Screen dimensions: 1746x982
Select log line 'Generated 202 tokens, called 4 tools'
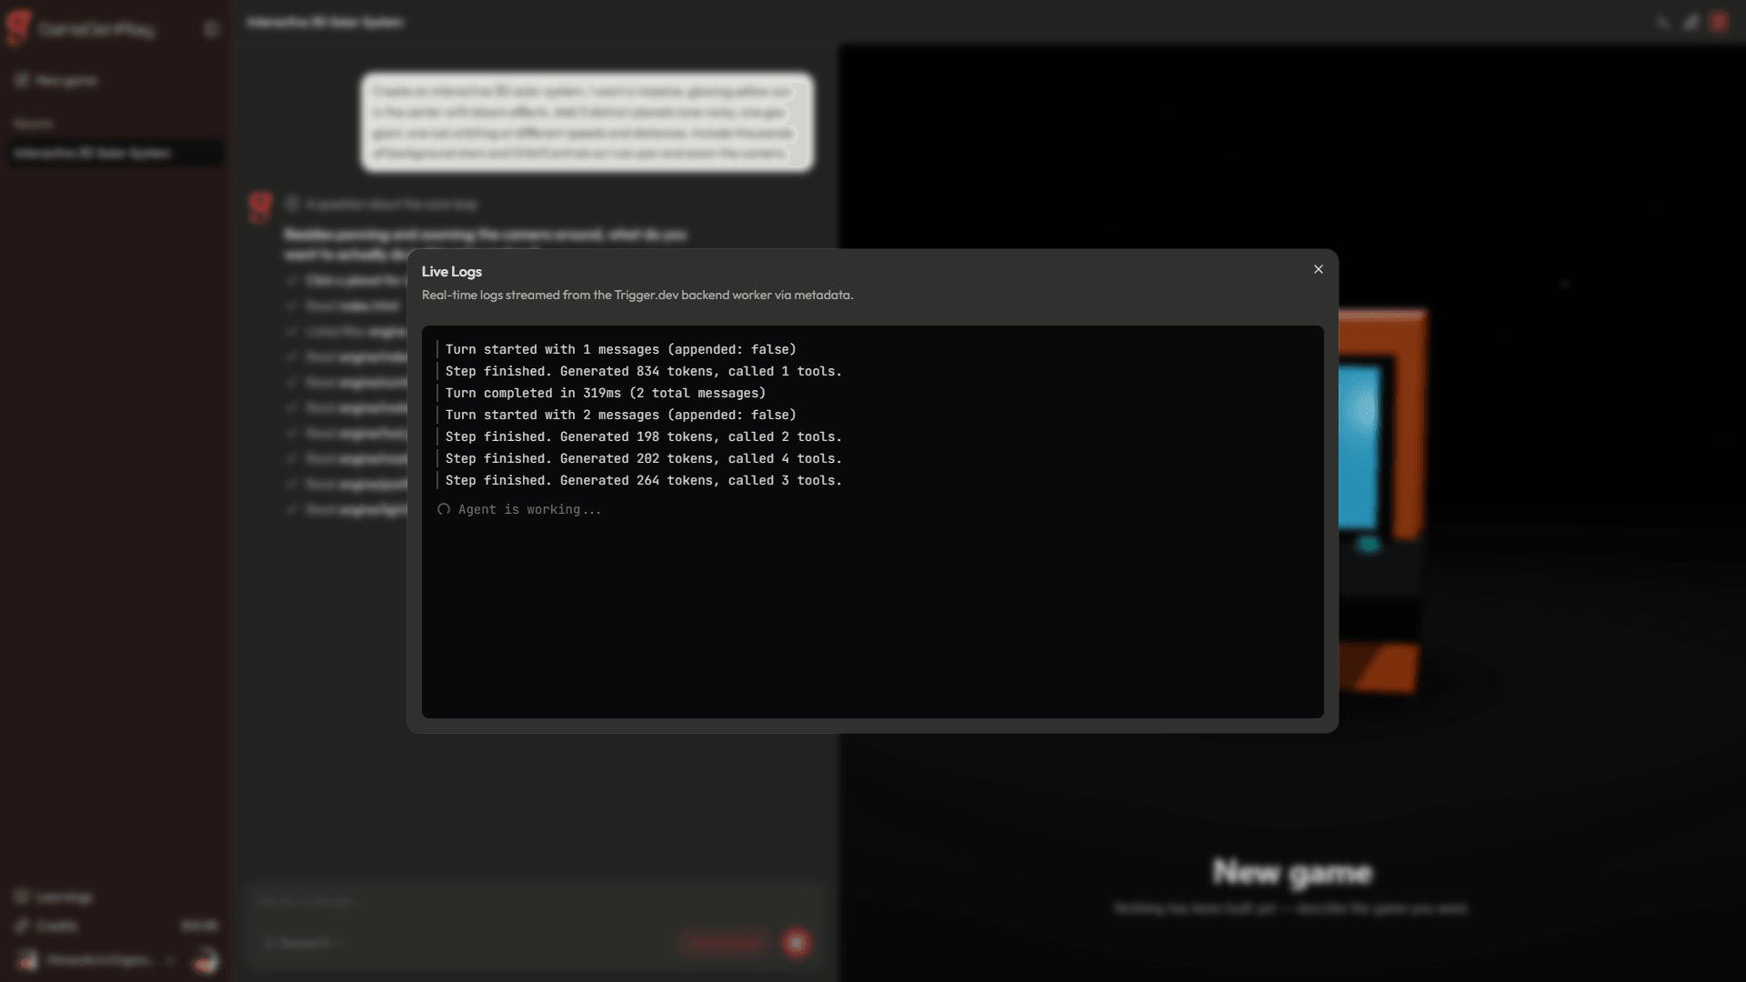pos(644,458)
